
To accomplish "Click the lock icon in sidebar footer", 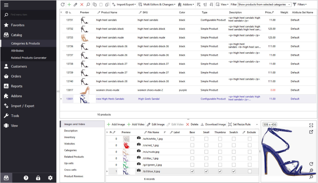I will point(38,178).
